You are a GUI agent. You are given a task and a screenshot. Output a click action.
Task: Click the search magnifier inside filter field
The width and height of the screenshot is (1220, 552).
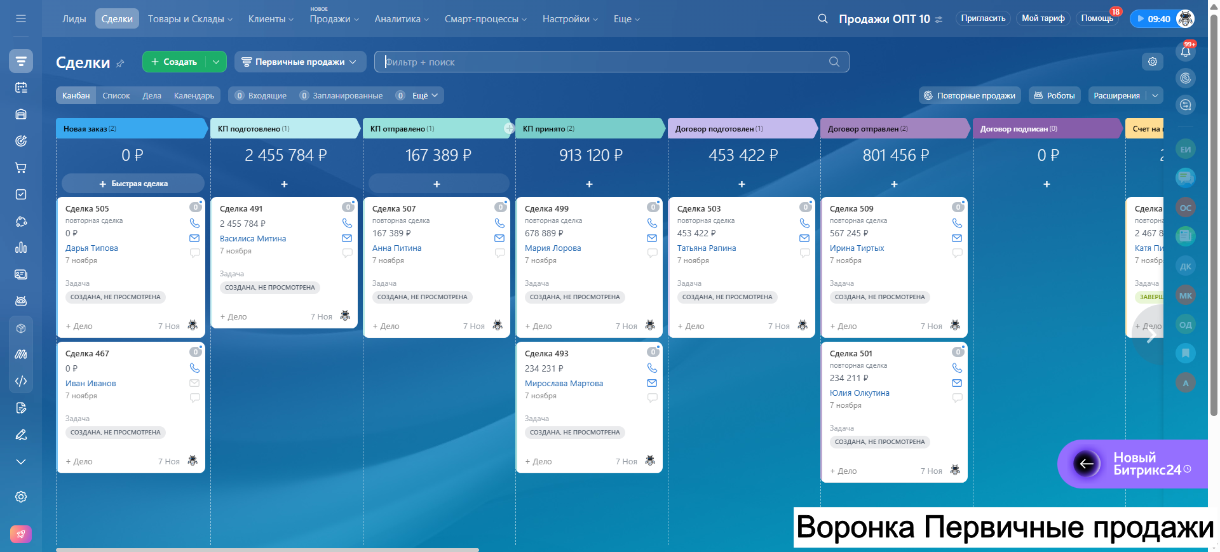(x=834, y=62)
